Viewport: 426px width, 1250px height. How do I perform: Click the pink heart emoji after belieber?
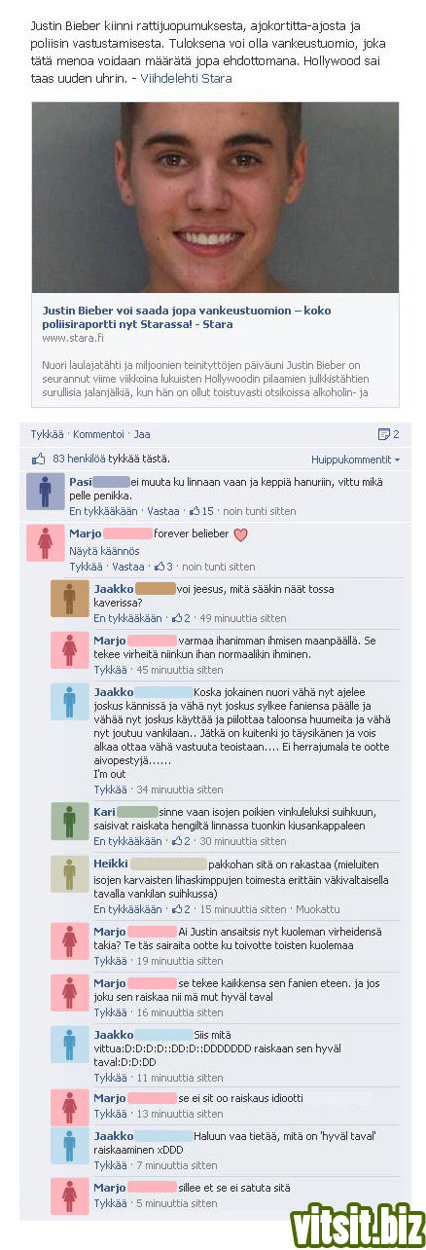click(242, 533)
